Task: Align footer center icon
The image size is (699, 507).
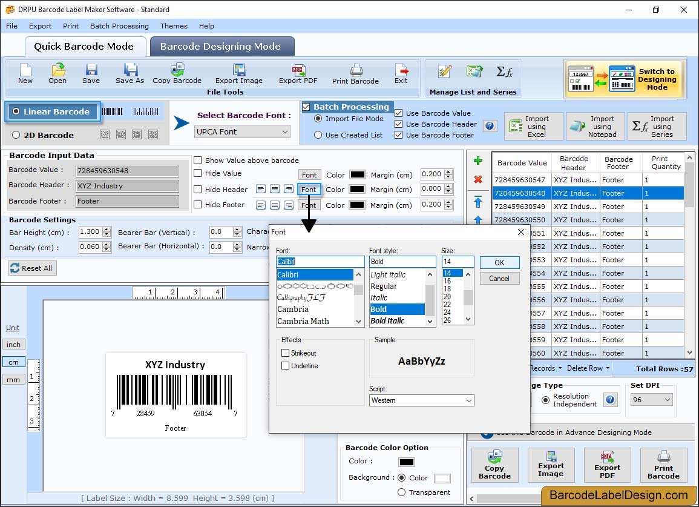Action: coord(275,205)
